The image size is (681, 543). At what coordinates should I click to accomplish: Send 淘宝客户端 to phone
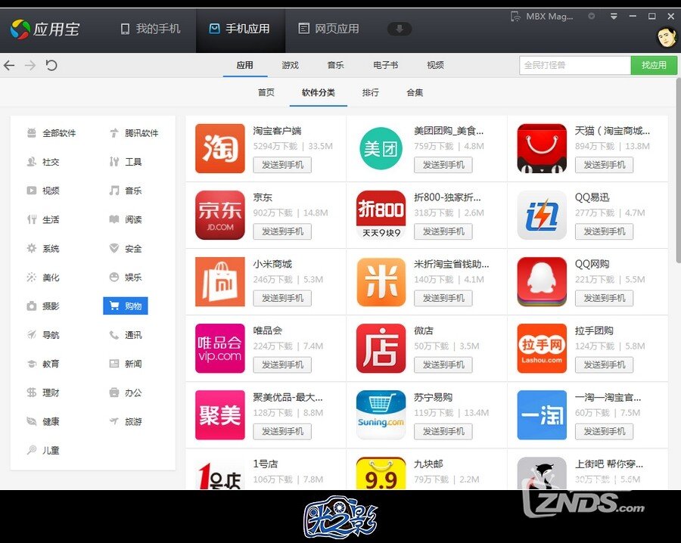(x=282, y=165)
